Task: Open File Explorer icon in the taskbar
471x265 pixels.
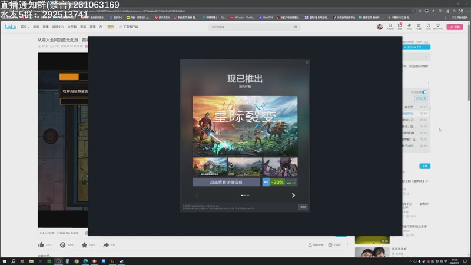Action: [31, 261]
